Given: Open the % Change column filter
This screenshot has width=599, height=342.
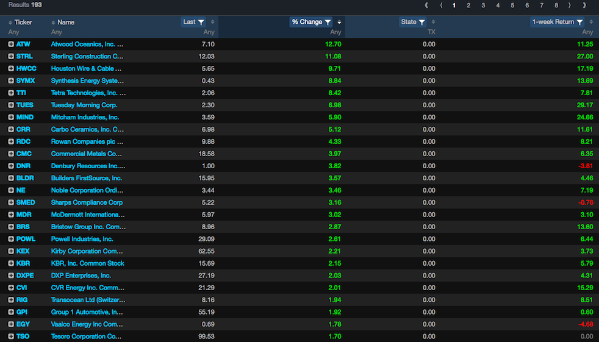Looking at the screenshot, I should point(311,22).
